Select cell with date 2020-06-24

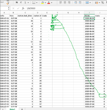(x=89, y=78)
